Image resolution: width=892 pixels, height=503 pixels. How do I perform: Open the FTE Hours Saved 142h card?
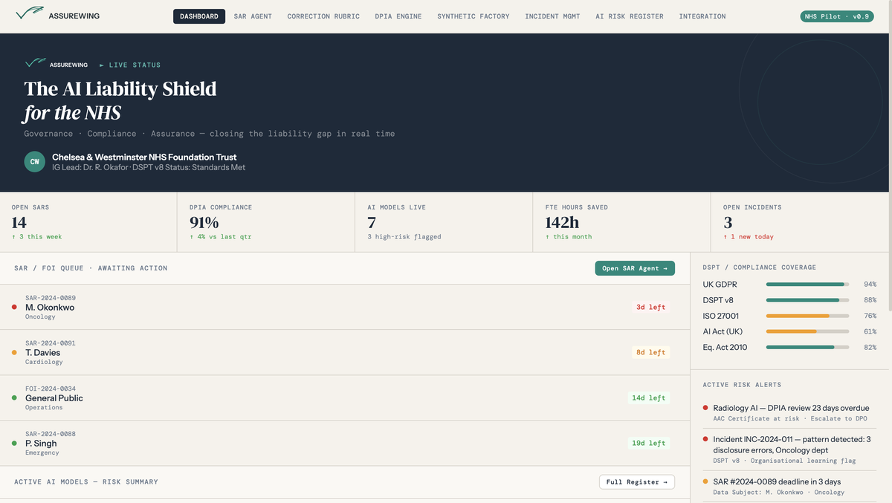click(x=622, y=222)
